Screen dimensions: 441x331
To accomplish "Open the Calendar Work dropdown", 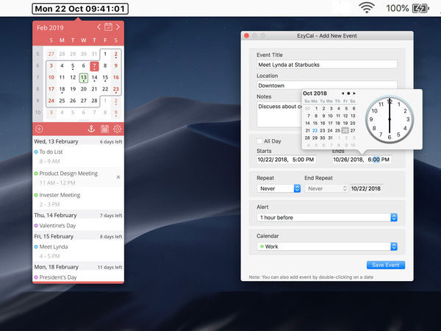I will [327, 246].
